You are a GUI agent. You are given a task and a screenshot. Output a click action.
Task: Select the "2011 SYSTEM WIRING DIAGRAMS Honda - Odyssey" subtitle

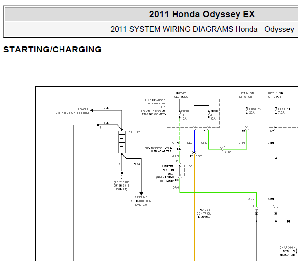(x=202, y=29)
